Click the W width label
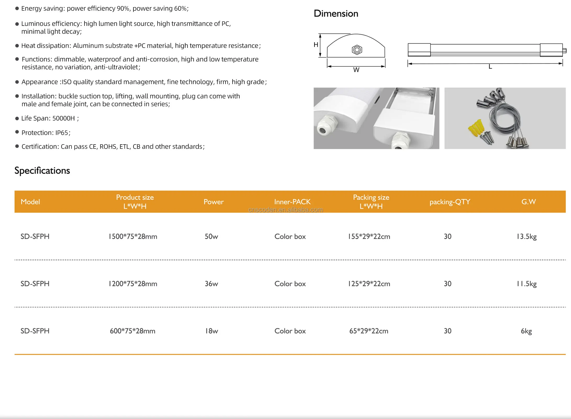571x419 pixels. tap(356, 70)
